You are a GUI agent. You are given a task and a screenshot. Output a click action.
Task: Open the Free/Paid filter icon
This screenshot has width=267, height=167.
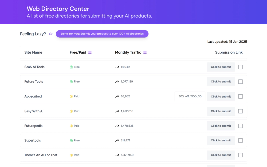click(90, 52)
